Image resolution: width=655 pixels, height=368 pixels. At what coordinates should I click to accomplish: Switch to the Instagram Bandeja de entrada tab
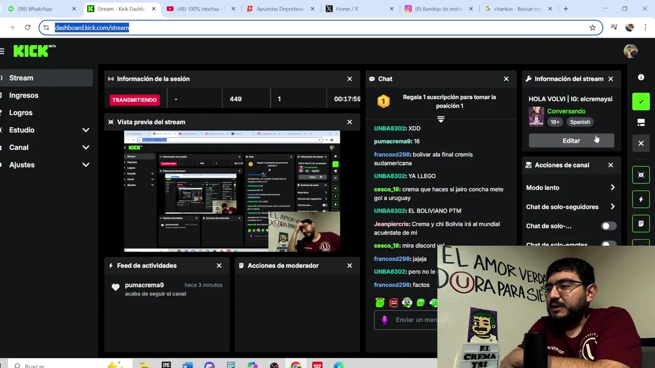coord(439,9)
